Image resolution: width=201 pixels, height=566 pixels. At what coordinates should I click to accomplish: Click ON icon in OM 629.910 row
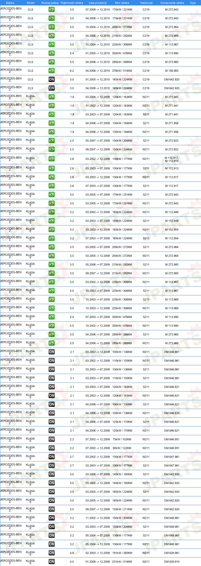[52, 562]
